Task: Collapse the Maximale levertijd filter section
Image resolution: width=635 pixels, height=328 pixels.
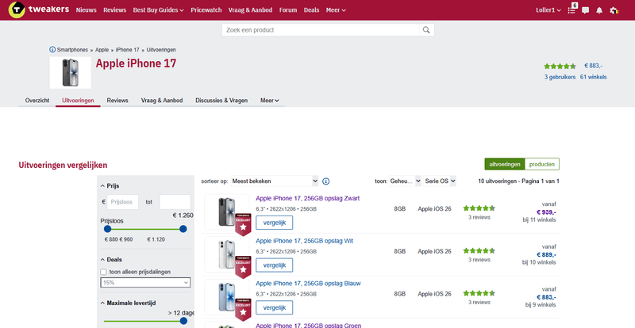Action: coord(128,303)
